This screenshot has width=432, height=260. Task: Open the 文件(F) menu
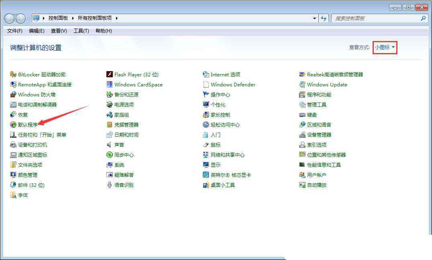click(x=15, y=31)
